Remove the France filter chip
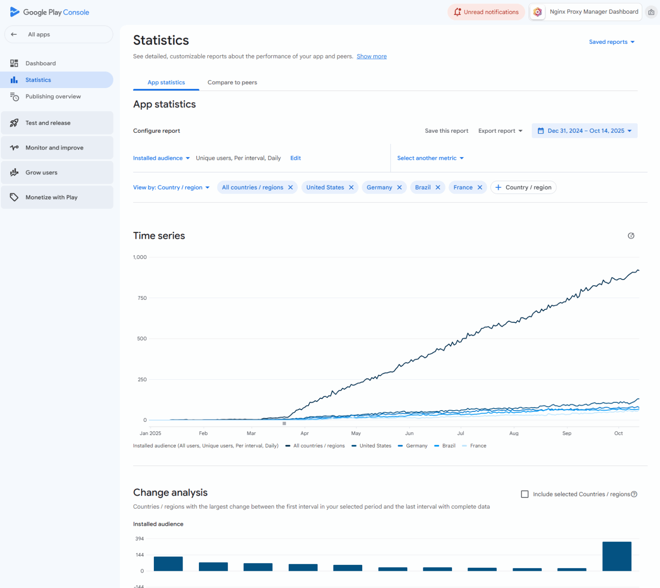Screen dimensions: 660x588 click(480, 187)
